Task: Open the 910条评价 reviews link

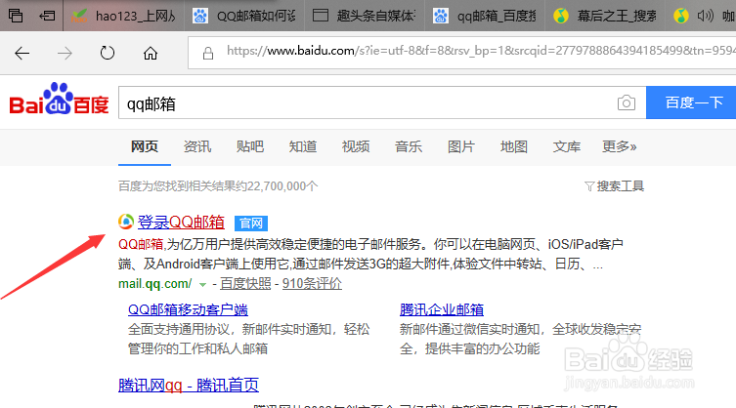Action: [312, 284]
